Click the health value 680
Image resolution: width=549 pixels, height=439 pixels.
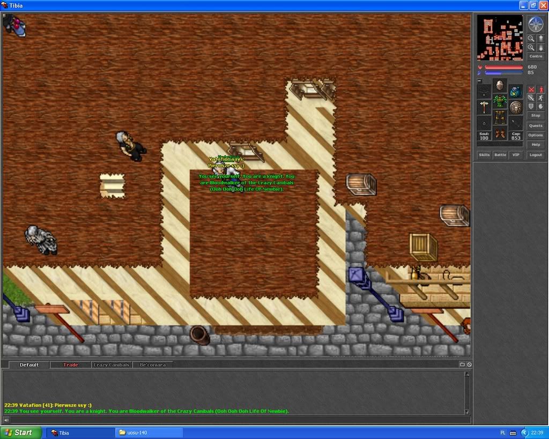pos(532,67)
